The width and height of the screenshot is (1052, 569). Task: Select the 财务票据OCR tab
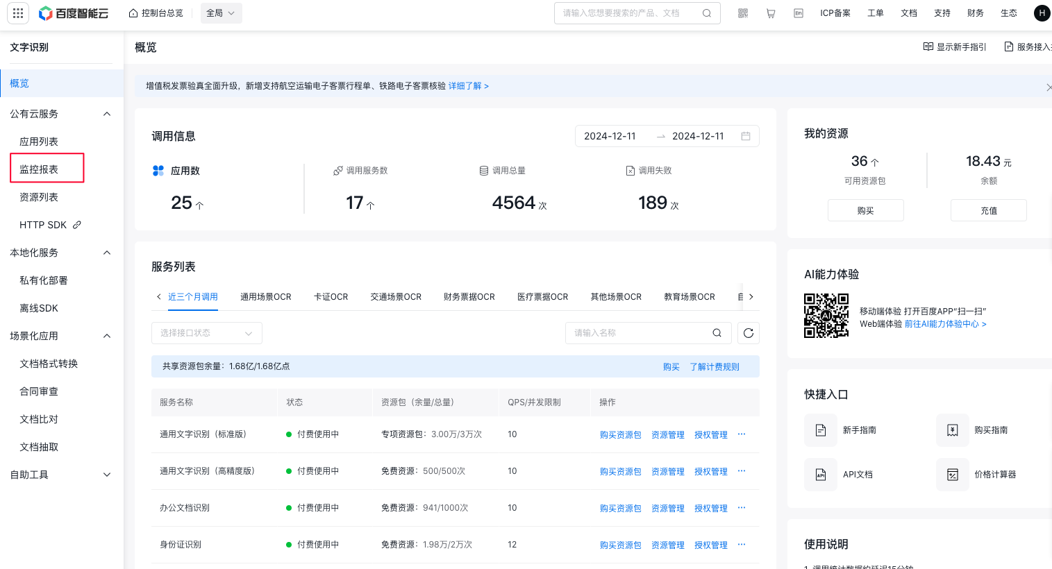coord(469,297)
